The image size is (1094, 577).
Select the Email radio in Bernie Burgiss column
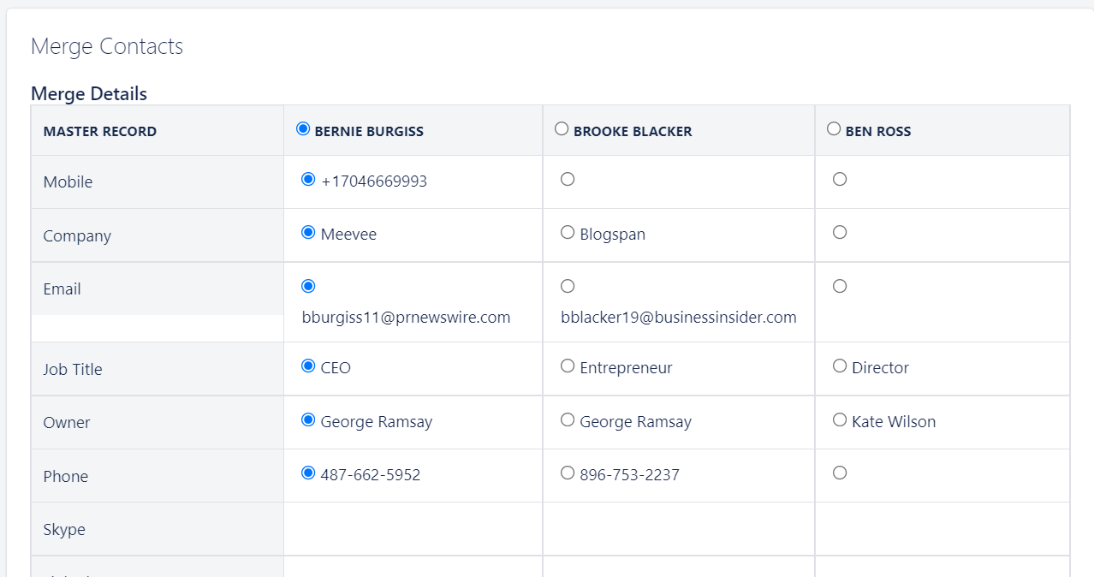[308, 286]
